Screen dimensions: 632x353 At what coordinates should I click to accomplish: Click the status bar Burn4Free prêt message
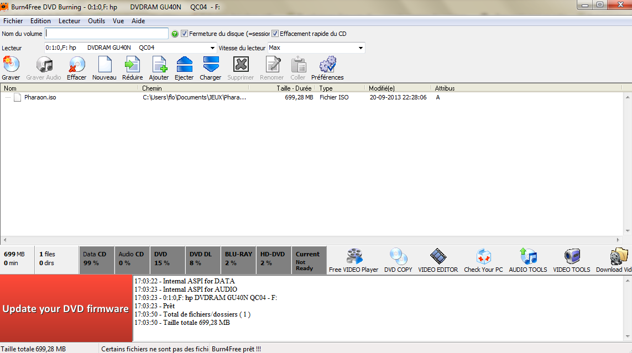tap(236, 349)
